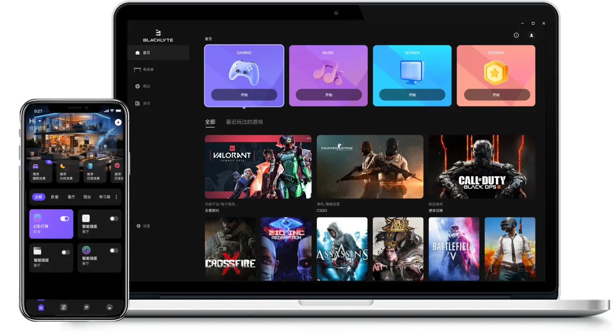Toggle the 智能插座 switch with the ring icon

114,251
